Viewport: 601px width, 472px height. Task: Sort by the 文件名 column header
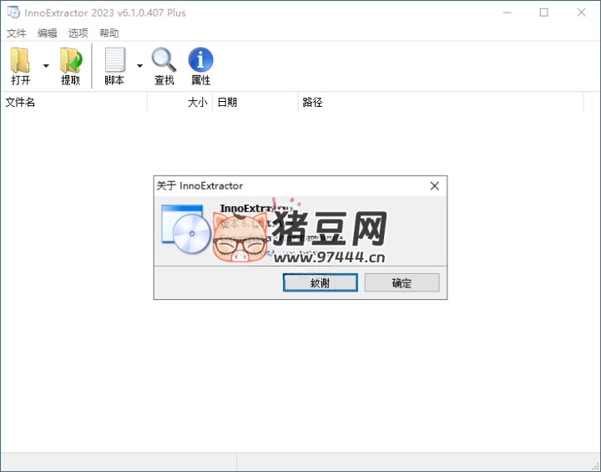[x=74, y=103]
